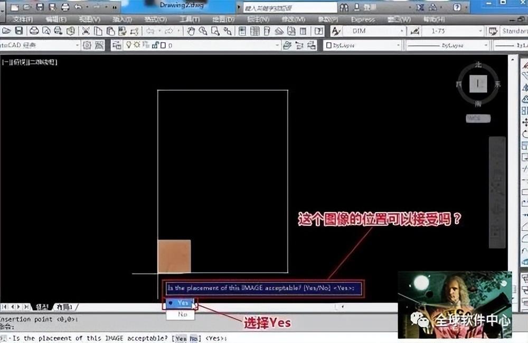The height and width of the screenshot is (343, 528).
Task: Toggle the layer on/off light bulb
Action: 128,45
